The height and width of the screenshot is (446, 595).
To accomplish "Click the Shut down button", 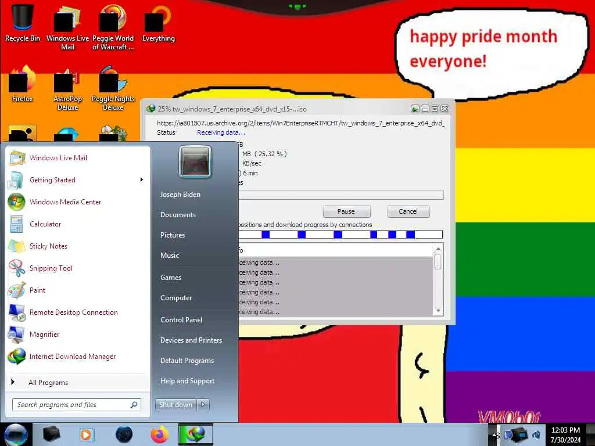I will (x=176, y=405).
